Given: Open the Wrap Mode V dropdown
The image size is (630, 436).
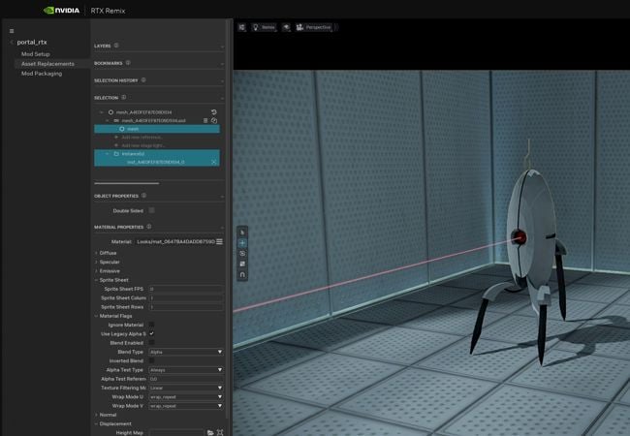Looking at the screenshot, I should (186, 406).
